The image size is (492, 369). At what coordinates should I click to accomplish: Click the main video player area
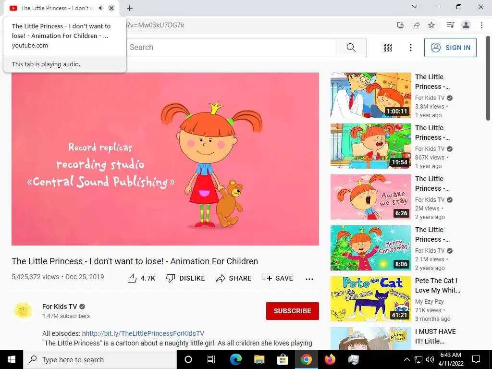click(x=165, y=159)
